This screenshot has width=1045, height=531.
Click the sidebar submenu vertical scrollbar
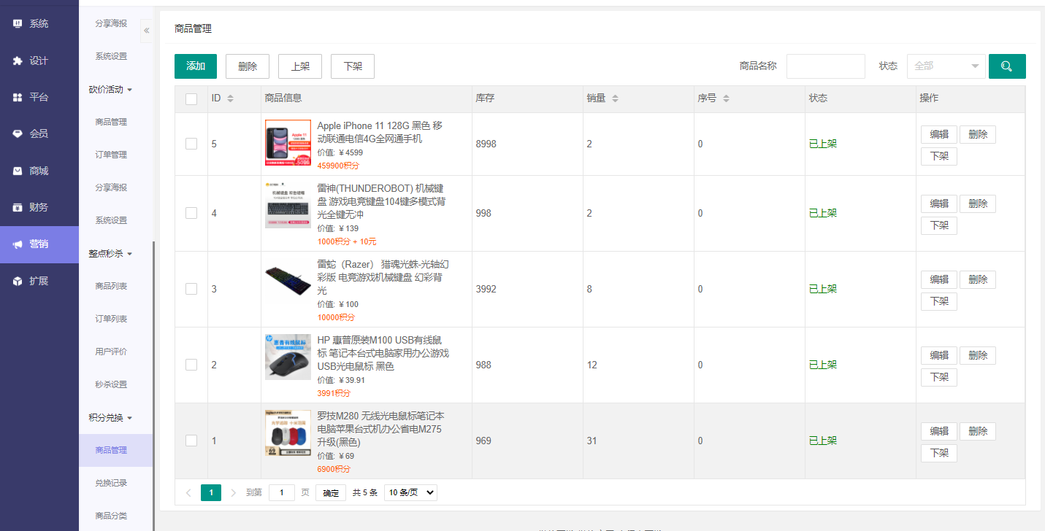pyautogui.click(x=153, y=387)
